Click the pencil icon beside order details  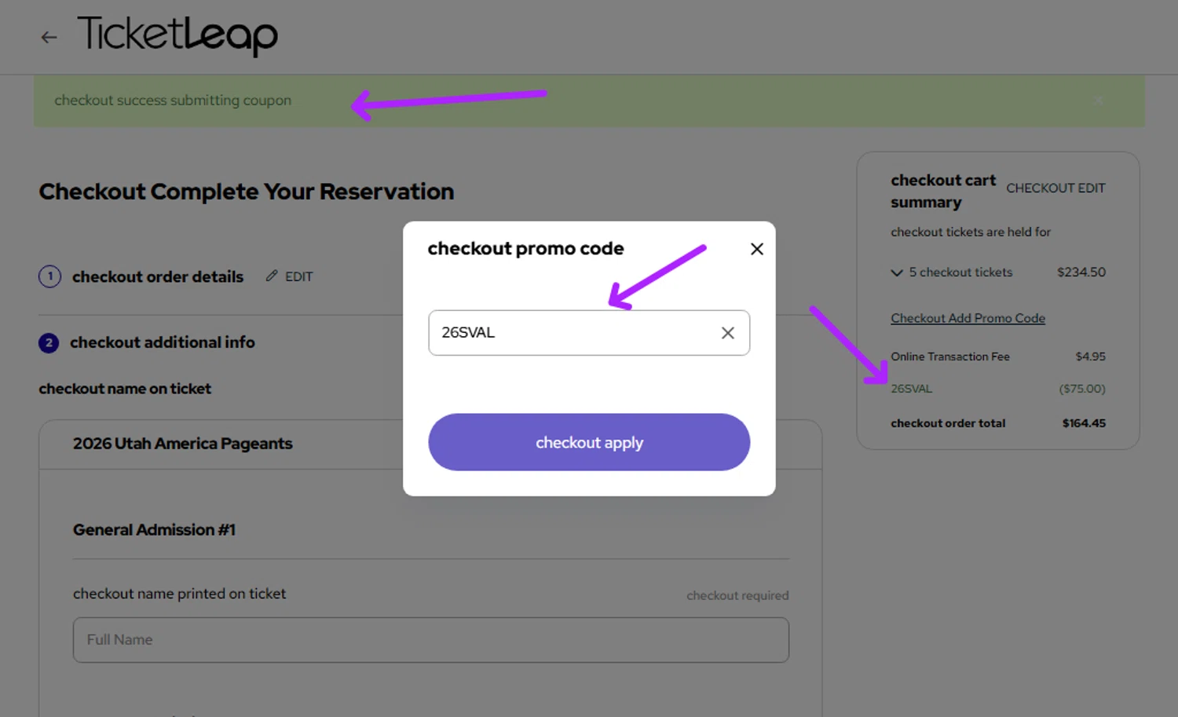272,276
